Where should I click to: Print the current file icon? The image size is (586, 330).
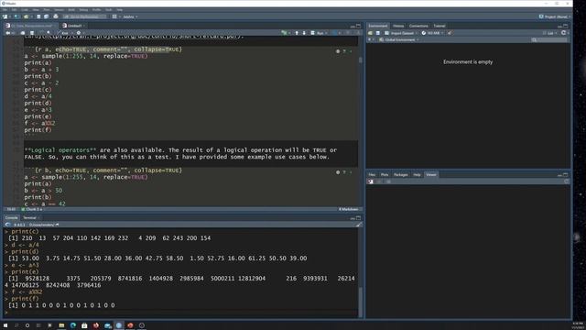[56, 16]
